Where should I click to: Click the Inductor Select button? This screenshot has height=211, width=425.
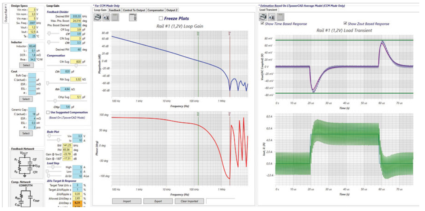point(26,65)
